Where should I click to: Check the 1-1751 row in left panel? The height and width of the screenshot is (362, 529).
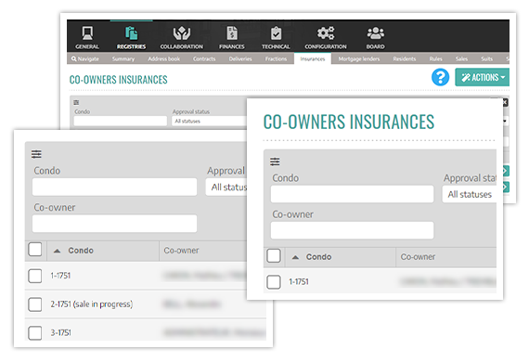35,276
